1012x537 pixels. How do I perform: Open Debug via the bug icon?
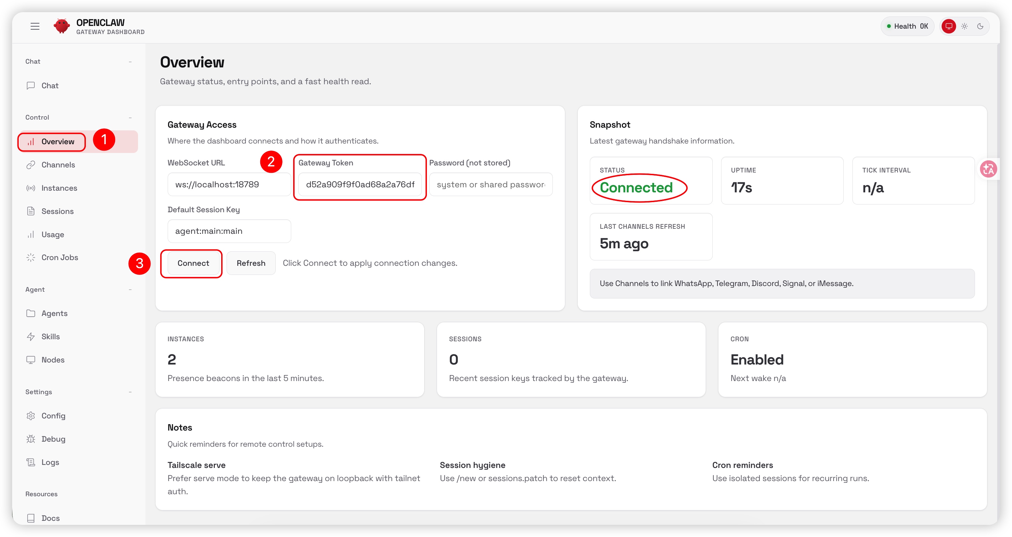31,439
